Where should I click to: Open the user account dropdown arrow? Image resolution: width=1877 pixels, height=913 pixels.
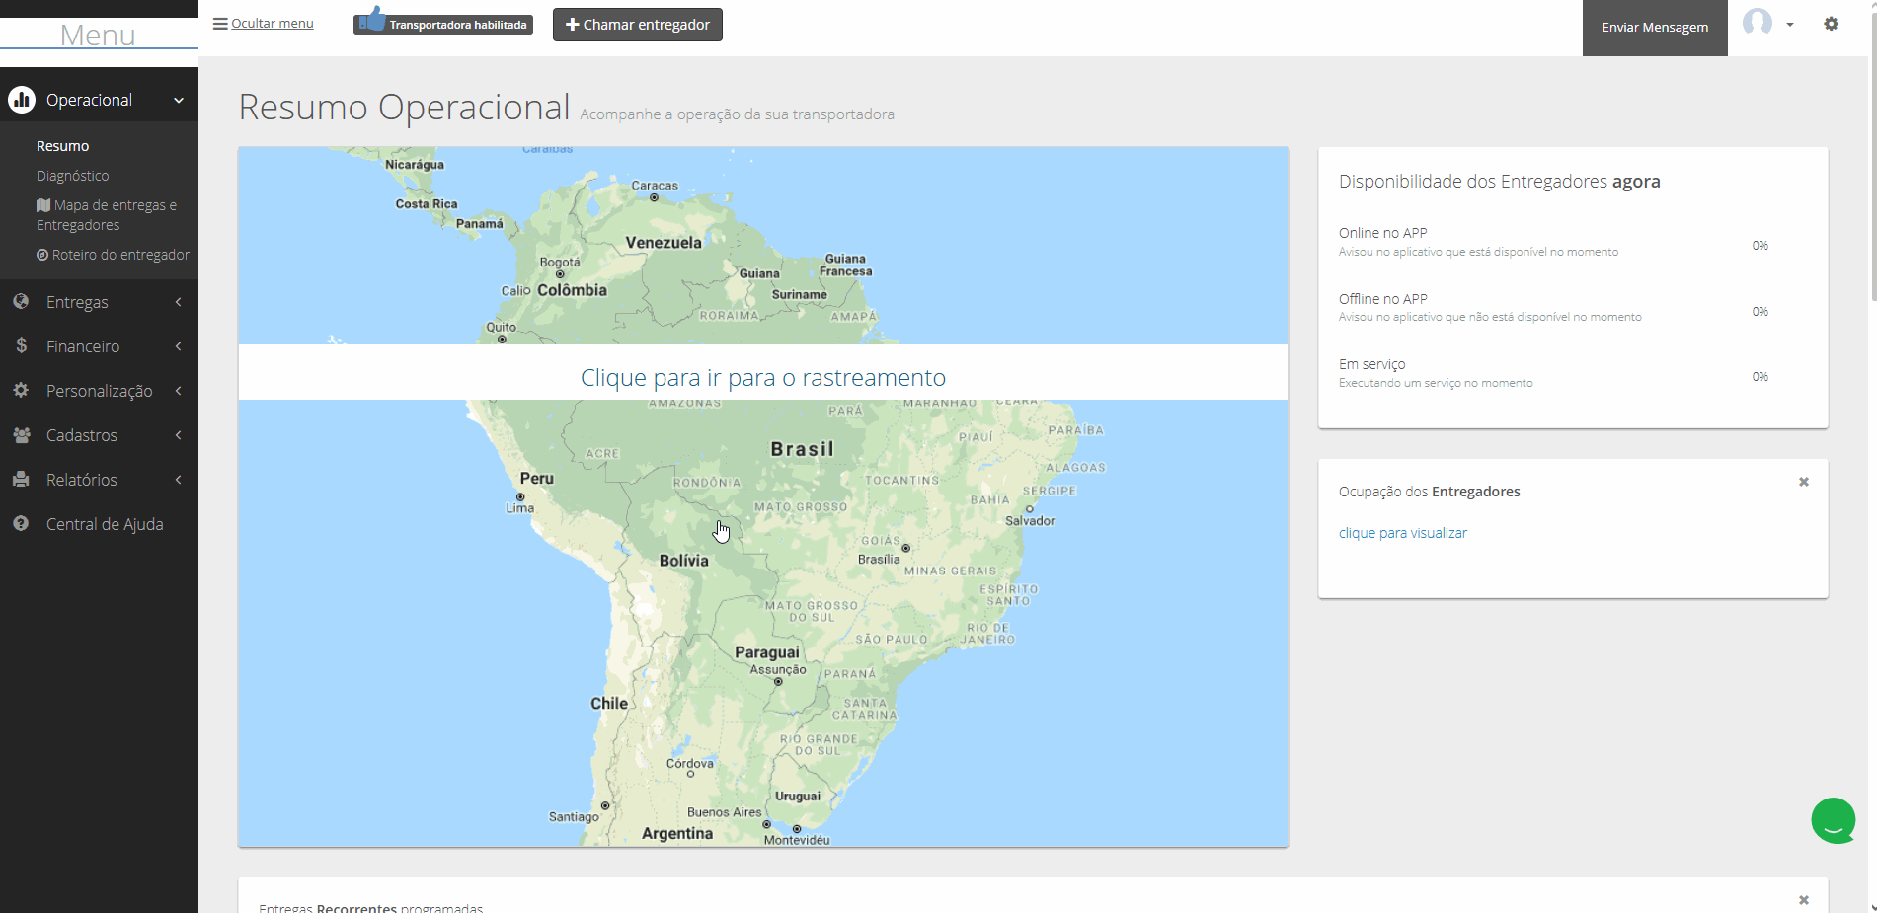pos(1790,25)
